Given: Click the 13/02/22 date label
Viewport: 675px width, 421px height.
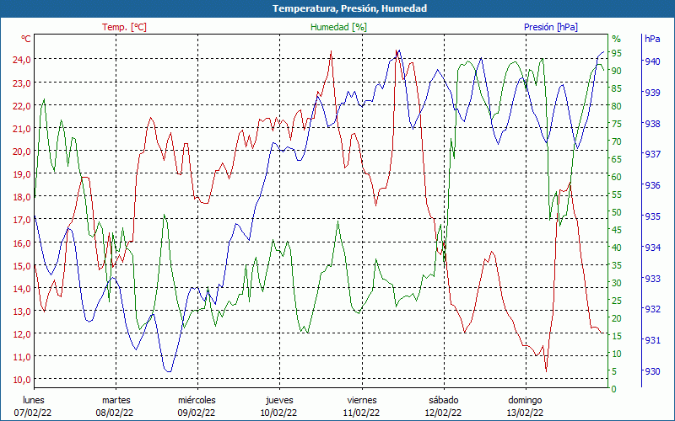Looking at the screenshot, I should coord(525,413).
